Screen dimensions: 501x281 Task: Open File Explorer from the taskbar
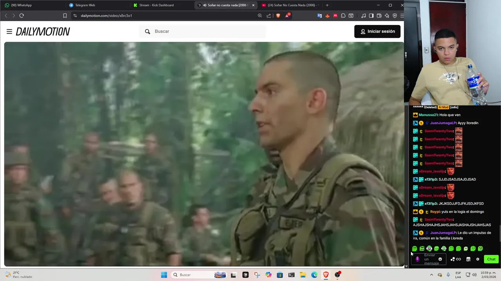(x=303, y=275)
